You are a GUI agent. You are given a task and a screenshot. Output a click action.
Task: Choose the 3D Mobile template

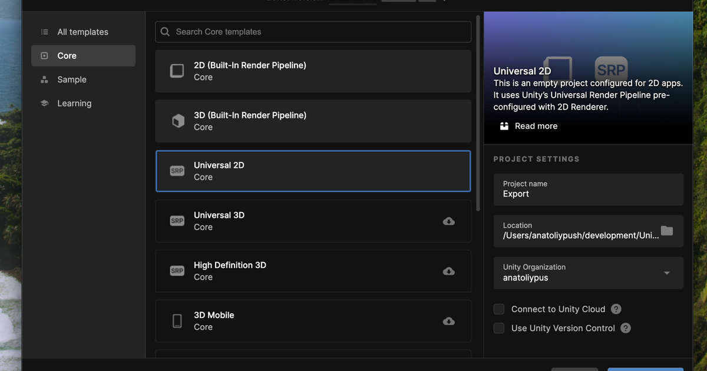coord(313,321)
